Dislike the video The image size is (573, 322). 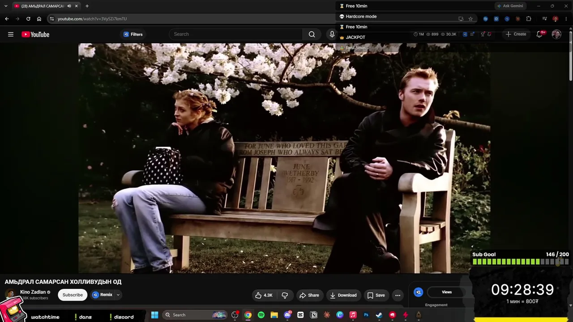point(285,295)
